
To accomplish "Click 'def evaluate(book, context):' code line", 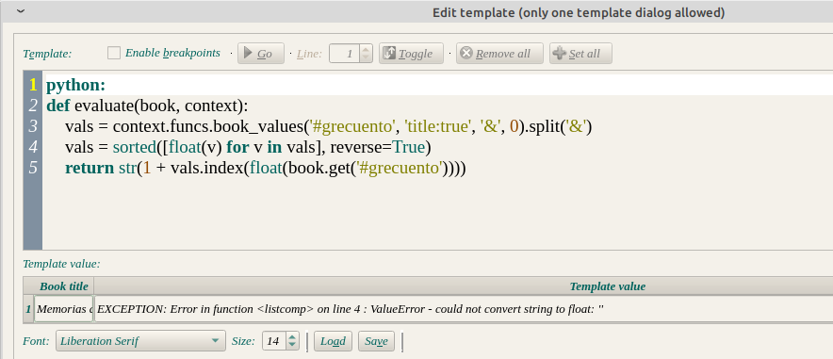I will (x=147, y=106).
